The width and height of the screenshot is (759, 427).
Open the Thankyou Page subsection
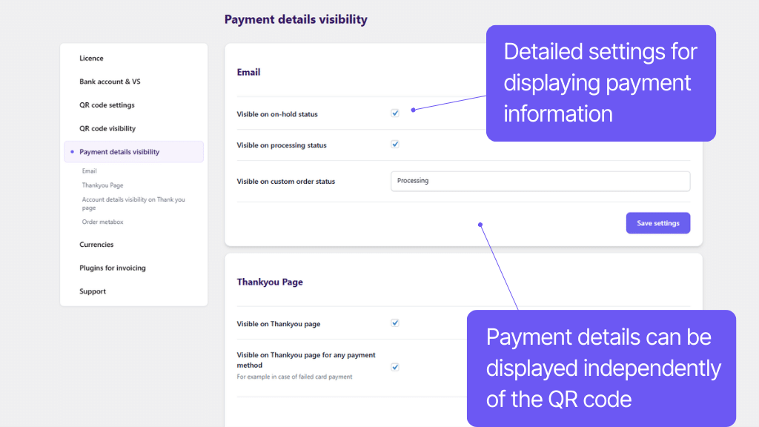point(103,185)
